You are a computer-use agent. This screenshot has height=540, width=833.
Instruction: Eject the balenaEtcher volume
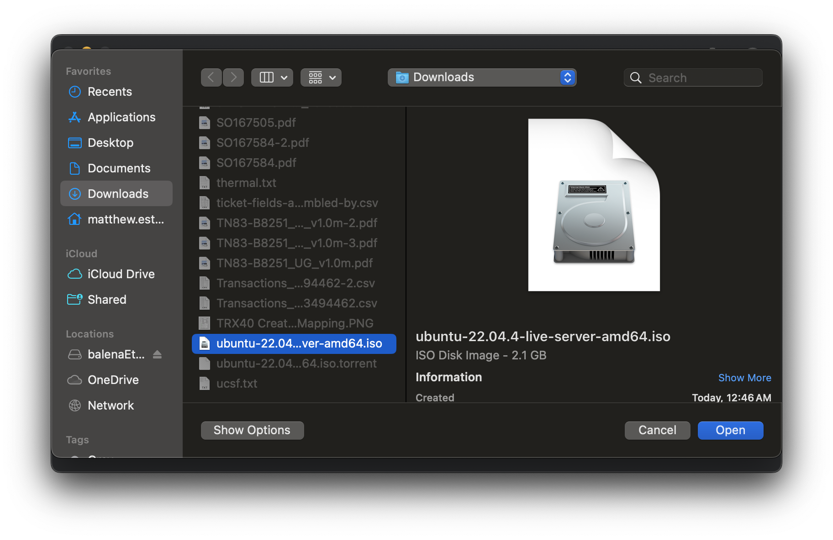click(158, 354)
